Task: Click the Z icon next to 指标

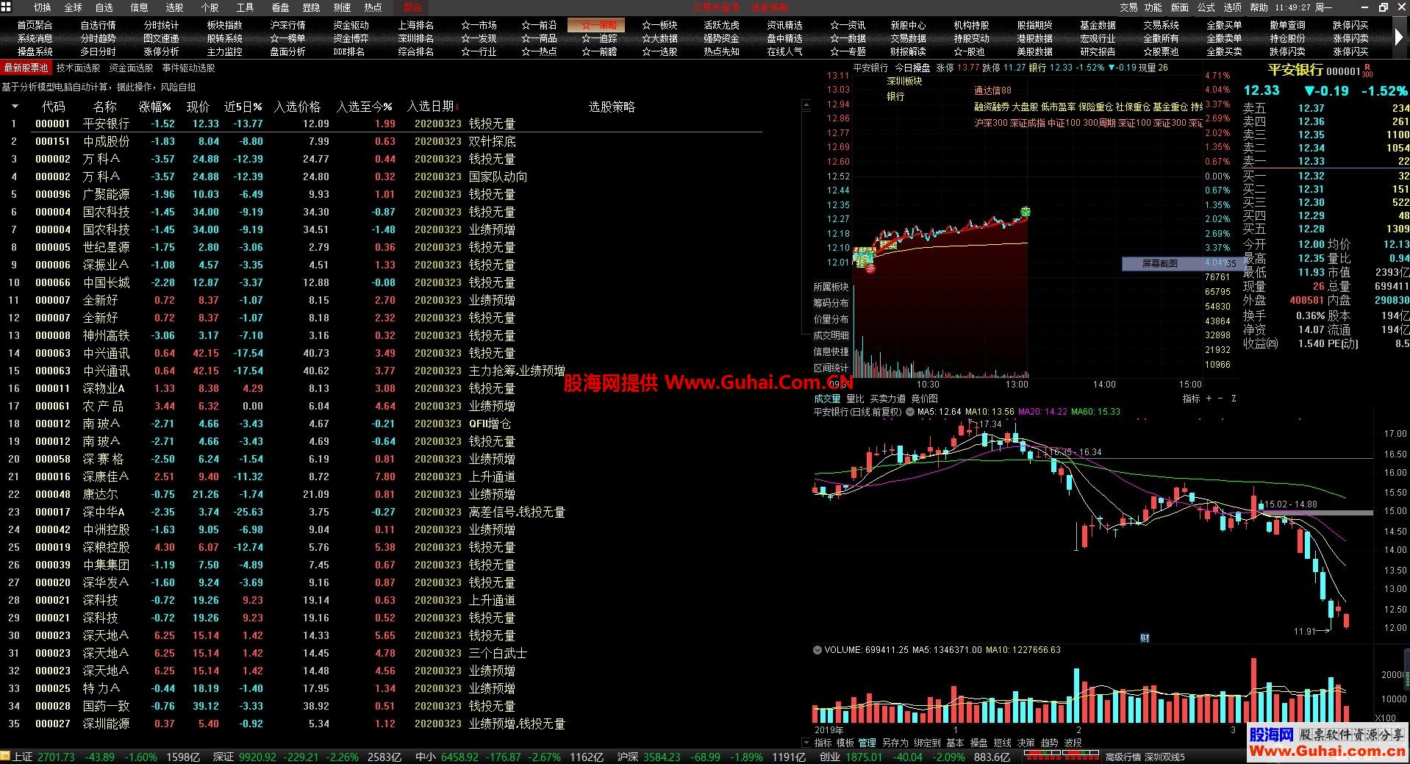Action: pos(1234,399)
